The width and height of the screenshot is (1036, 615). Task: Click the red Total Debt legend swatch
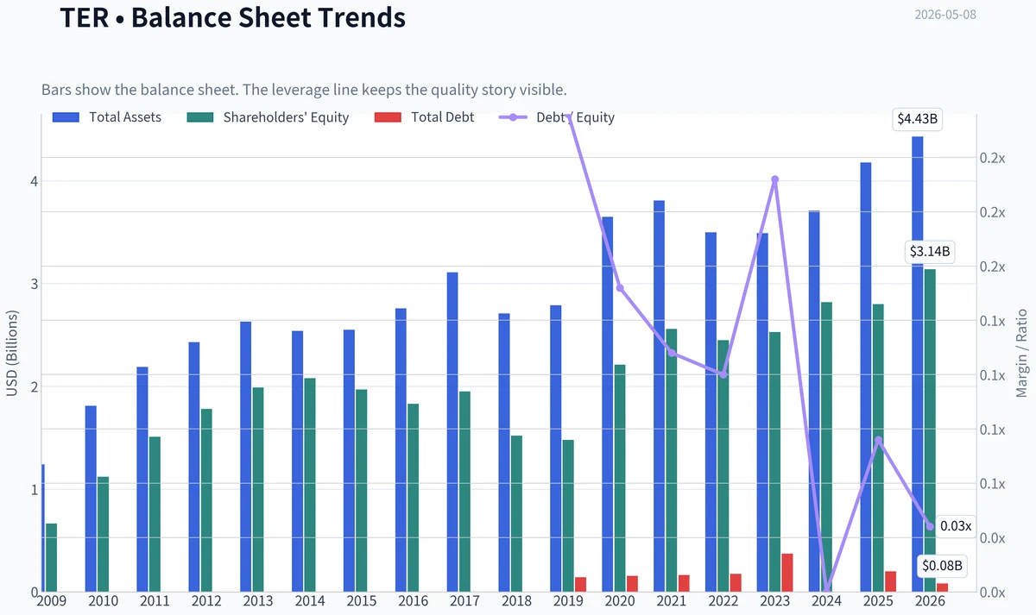(x=386, y=117)
